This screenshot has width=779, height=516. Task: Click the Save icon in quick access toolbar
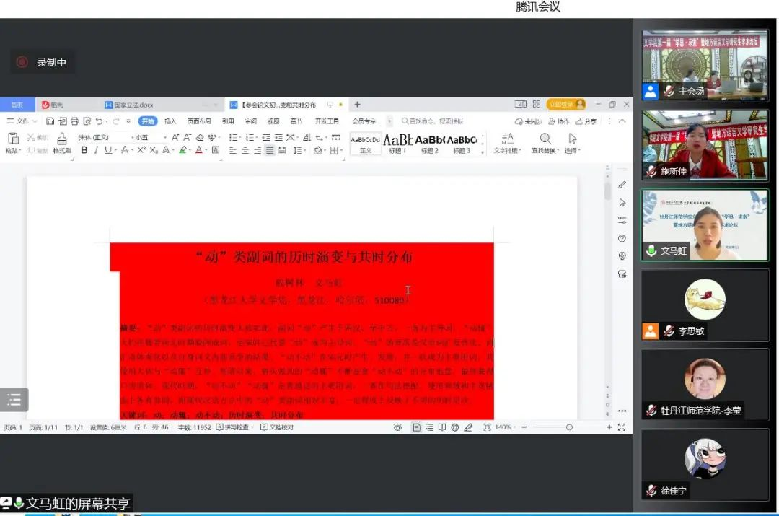[x=50, y=121]
